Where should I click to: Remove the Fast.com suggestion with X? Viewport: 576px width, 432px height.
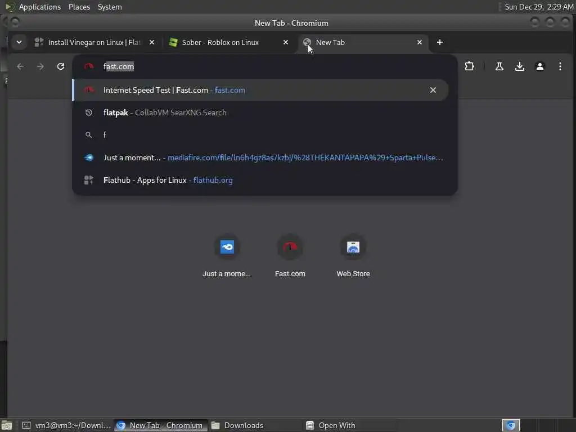pos(433,90)
